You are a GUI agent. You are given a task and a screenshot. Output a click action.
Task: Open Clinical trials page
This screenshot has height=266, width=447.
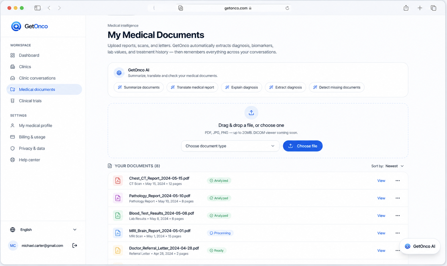pos(44,101)
